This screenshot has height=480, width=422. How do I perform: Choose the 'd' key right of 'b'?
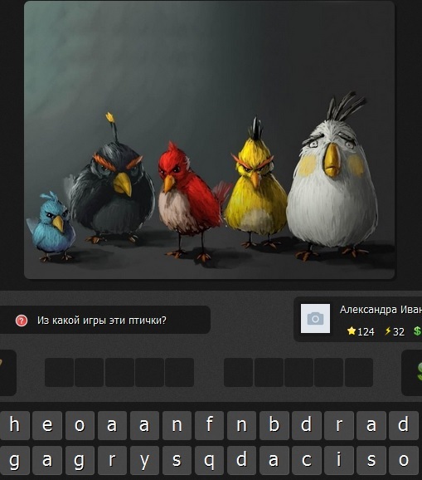pos(307,425)
